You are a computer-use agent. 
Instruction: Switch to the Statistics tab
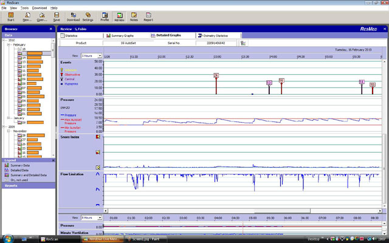click(x=81, y=36)
